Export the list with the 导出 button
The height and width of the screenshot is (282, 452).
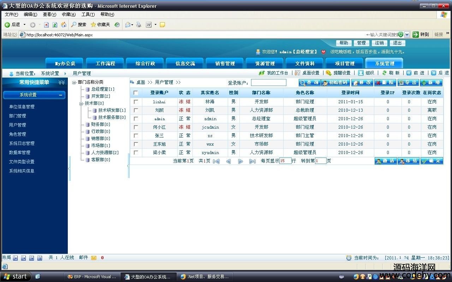coord(408,82)
